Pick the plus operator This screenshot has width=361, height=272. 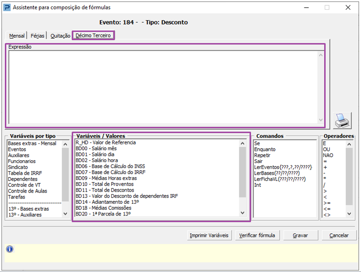point(325,167)
